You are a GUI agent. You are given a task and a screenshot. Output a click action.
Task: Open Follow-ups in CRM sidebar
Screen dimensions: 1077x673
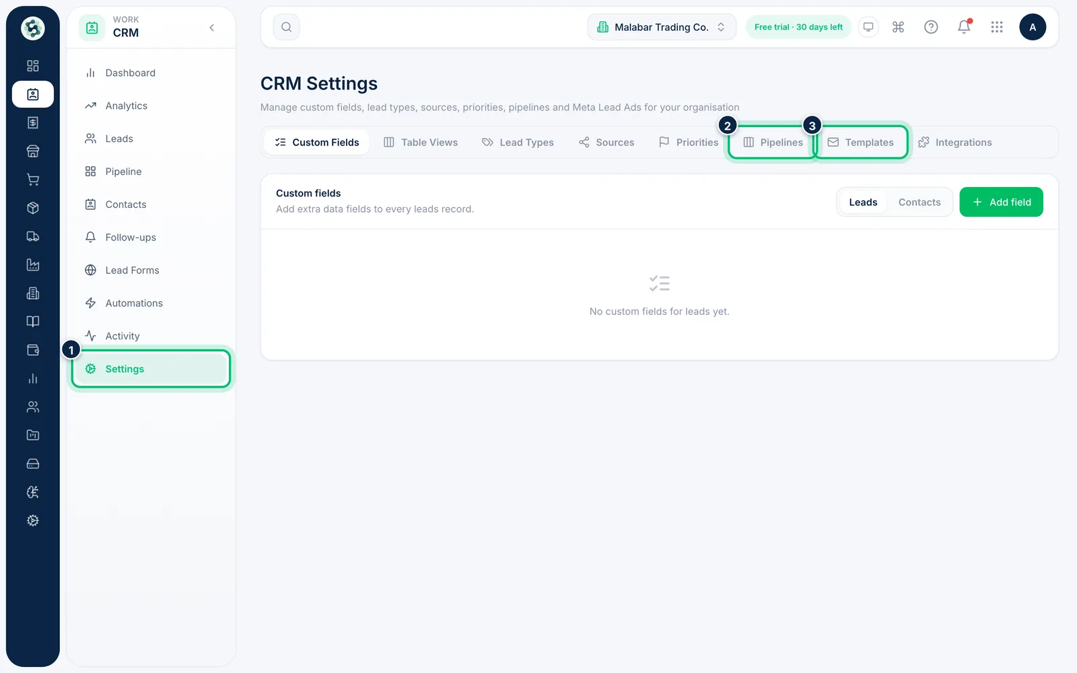coord(151,238)
